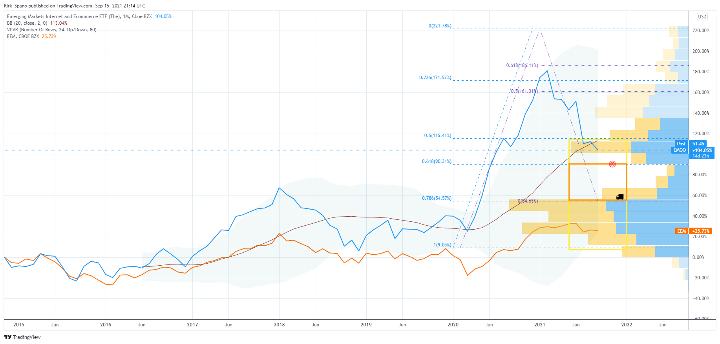Click the 2018 time axis label
The height and width of the screenshot is (344, 720).
click(279, 325)
